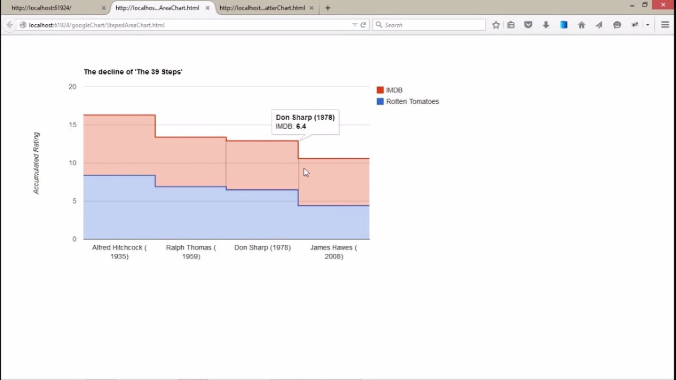Screen dimensions: 676x380
Task: Click the Rotten Tomatoes legend label
Action: coord(412,101)
